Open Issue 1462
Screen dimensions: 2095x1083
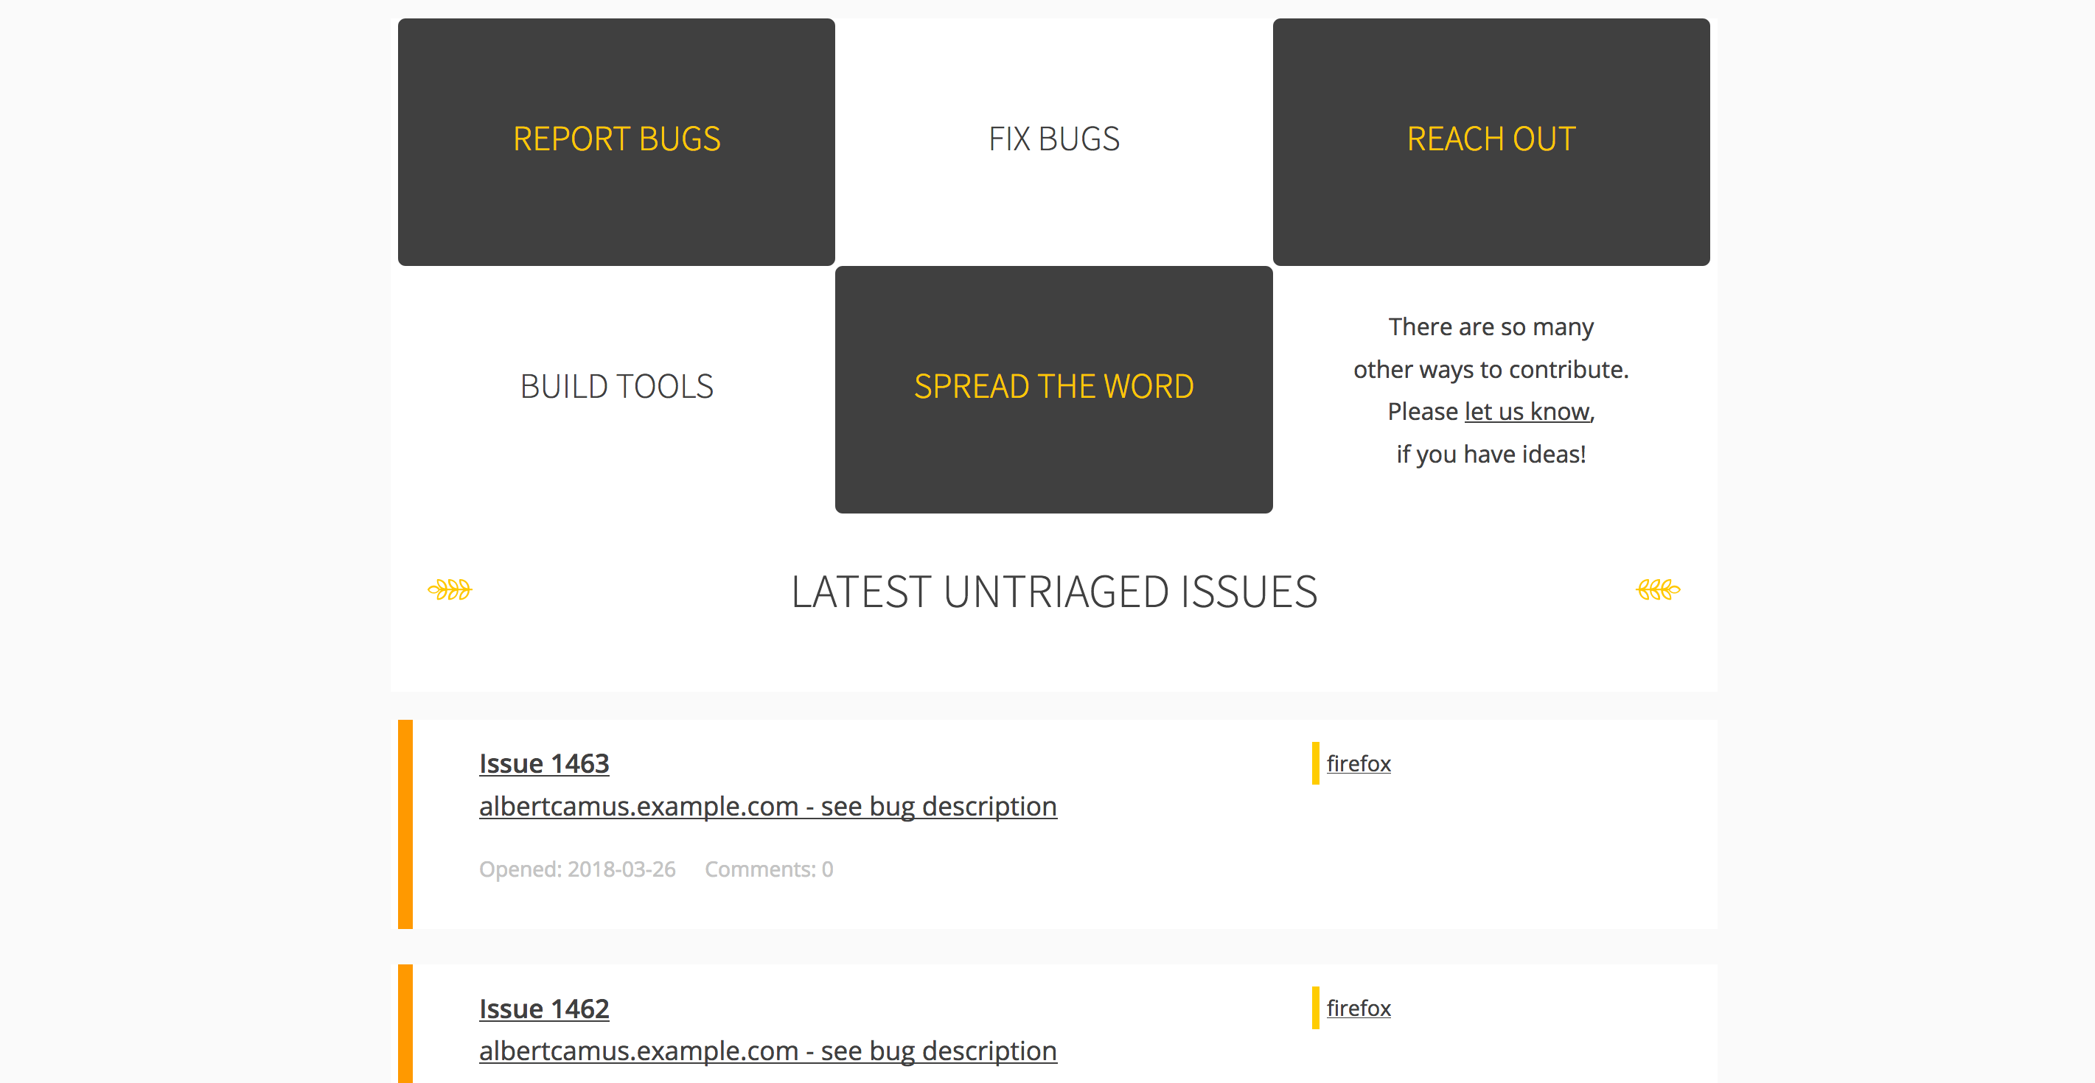pos(543,1008)
